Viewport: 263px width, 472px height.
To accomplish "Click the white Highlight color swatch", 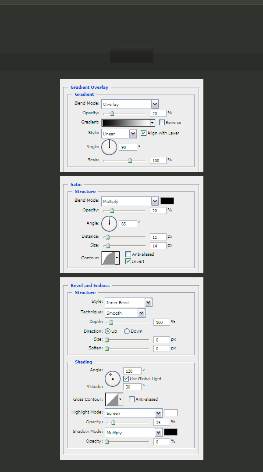I will point(171,412).
